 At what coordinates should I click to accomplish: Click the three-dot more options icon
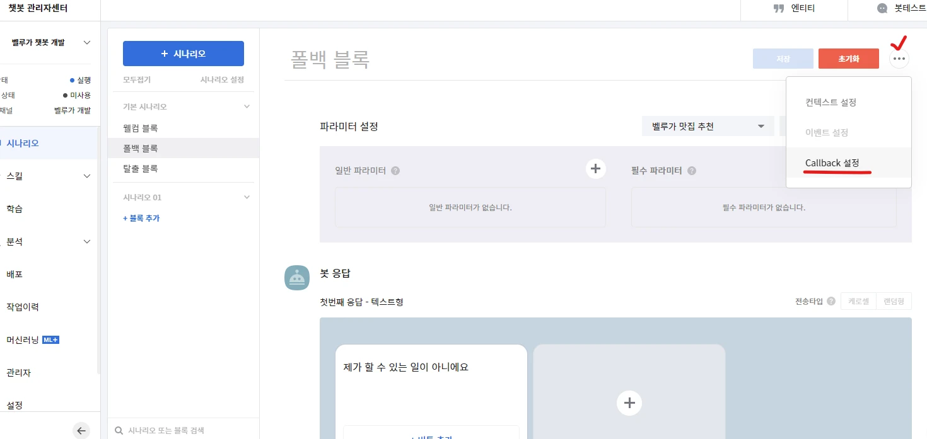[899, 59]
